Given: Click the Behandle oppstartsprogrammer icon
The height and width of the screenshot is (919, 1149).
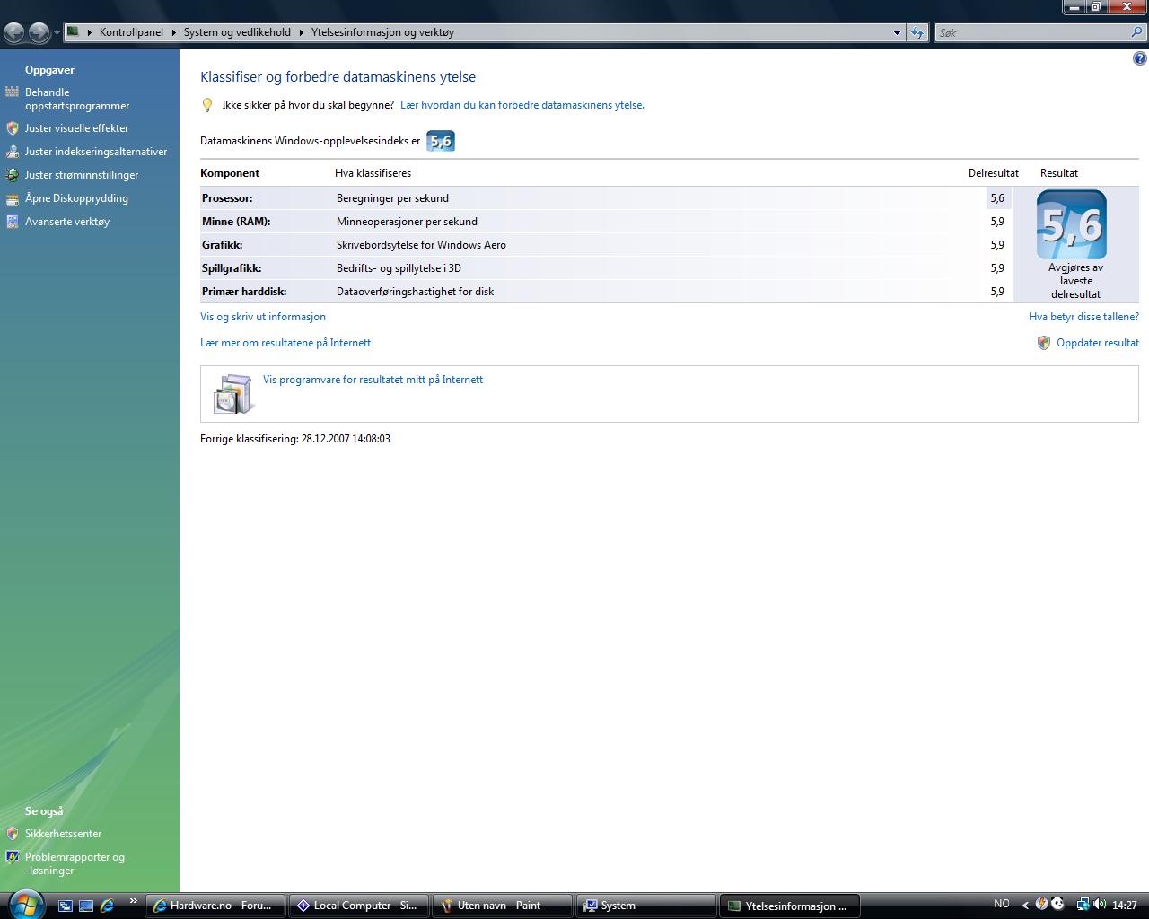Looking at the screenshot, I should [x=12, y=92].
